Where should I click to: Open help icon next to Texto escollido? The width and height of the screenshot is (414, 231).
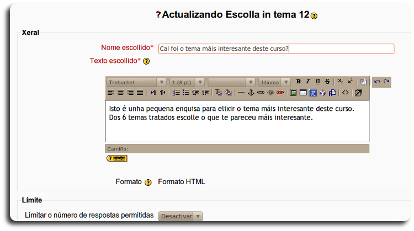tap(146, 61)
